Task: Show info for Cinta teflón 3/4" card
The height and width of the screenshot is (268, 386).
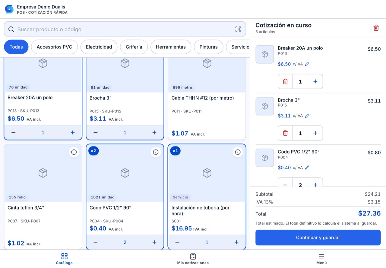Action: tap(74, 152)
